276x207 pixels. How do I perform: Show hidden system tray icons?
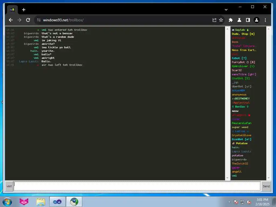(229, 202)
